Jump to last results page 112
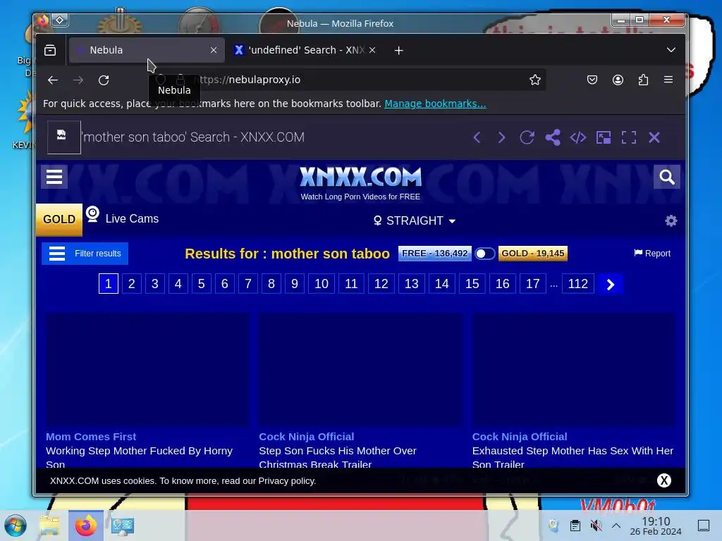The width and height of the screenshot is (722, 541). tap(578, 284)
